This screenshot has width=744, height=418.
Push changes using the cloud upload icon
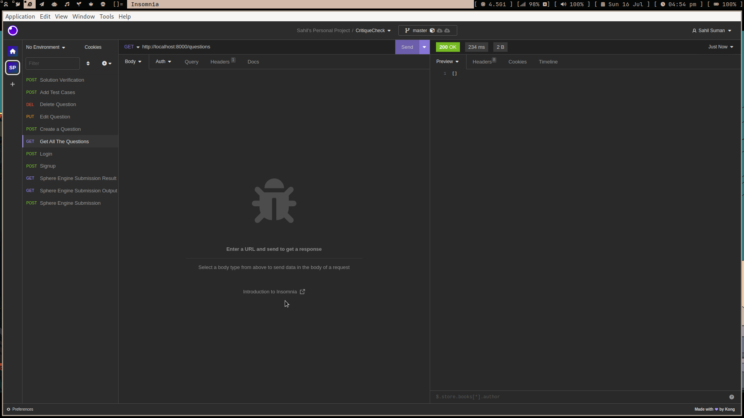[447, 31]
